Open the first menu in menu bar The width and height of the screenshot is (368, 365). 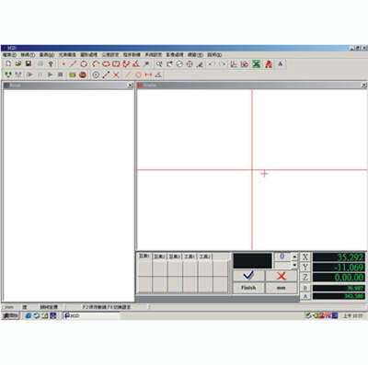(x=9, y=55)
